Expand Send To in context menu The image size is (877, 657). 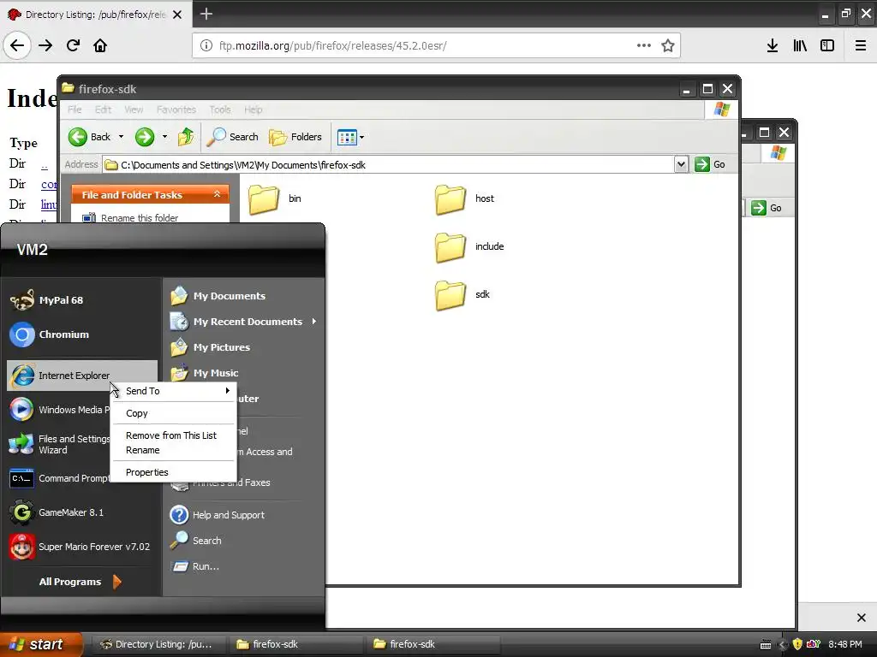click(174, 391)
